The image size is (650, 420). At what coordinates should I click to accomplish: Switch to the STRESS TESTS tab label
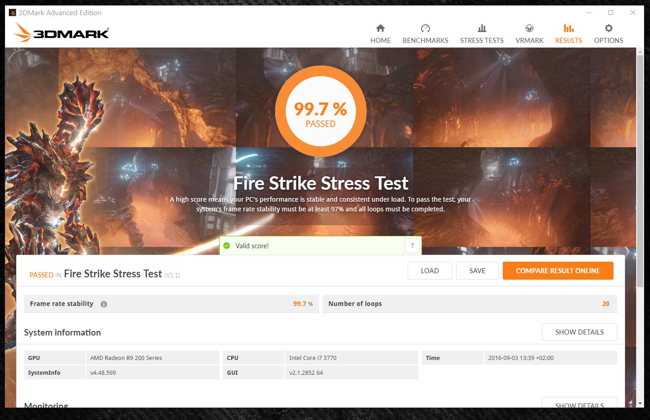click(x=481, y=41)
